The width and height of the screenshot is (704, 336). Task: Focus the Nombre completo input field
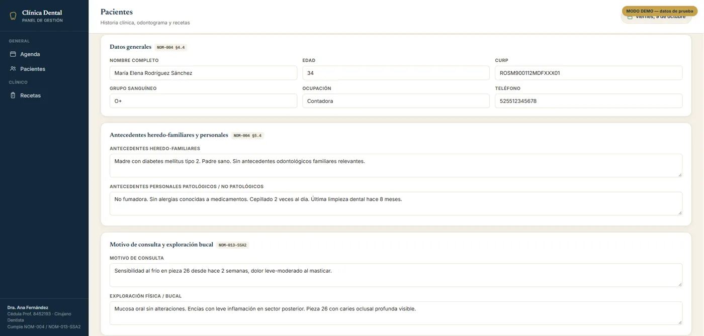click(203, 73)
